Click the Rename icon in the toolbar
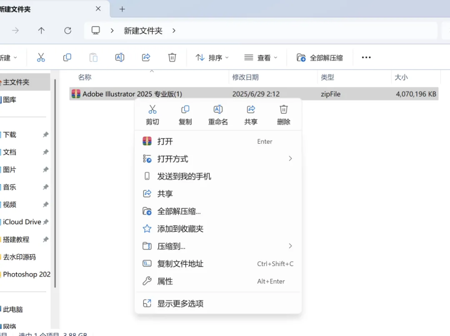450x336 pixels. tap(120, 58)
